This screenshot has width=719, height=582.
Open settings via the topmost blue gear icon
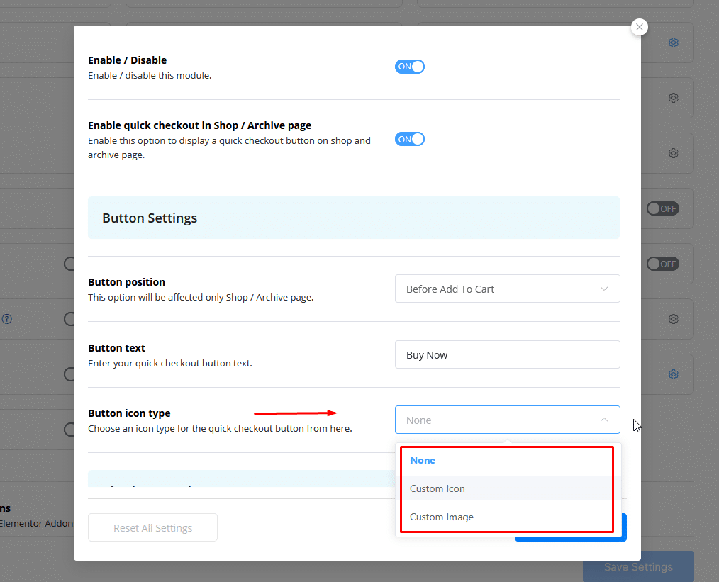pos(674,43)
